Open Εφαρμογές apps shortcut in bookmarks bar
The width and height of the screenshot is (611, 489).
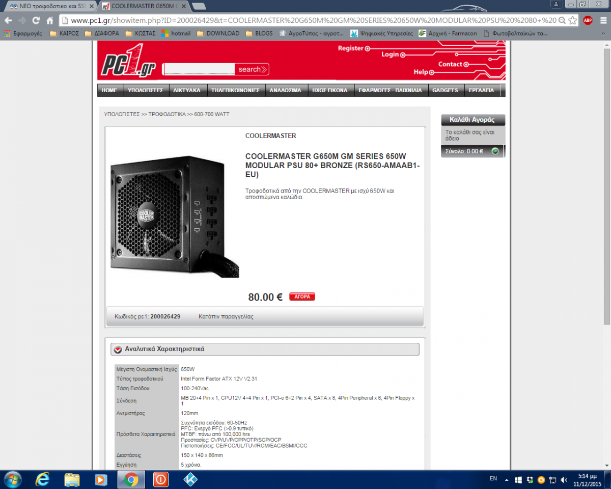[x=22, y=33]
